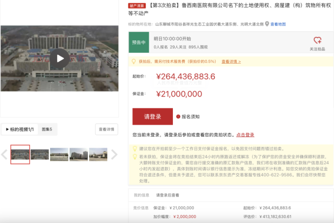
Task: Click the bid increment ¥2,000,000
Action: [x=185, y=217]
